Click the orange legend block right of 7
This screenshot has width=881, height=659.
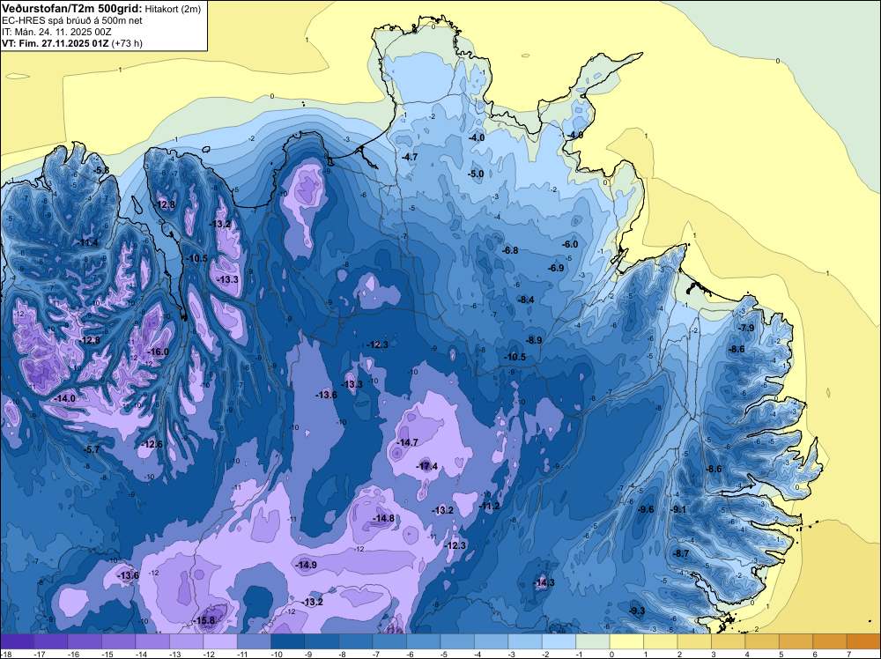[x=863, y=641]
